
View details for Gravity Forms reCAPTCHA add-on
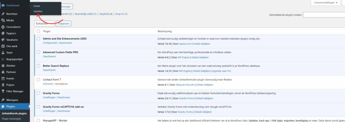(203, 112)
